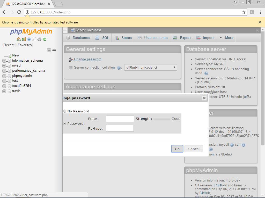Click the performance_schema database icon
The width and height of the screenshot is (265, 198).
9,71
